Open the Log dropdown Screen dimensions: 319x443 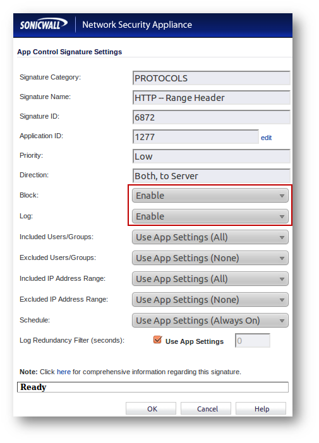click(210, 216)
